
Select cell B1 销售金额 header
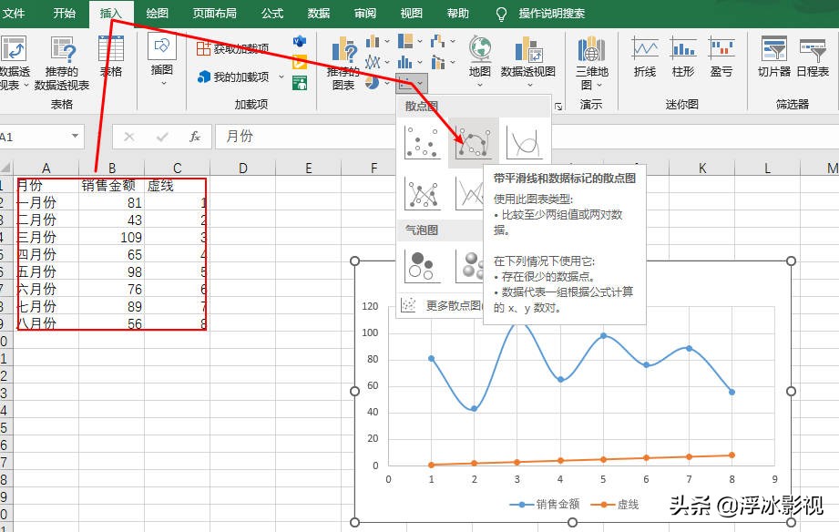tap(111, 186)
